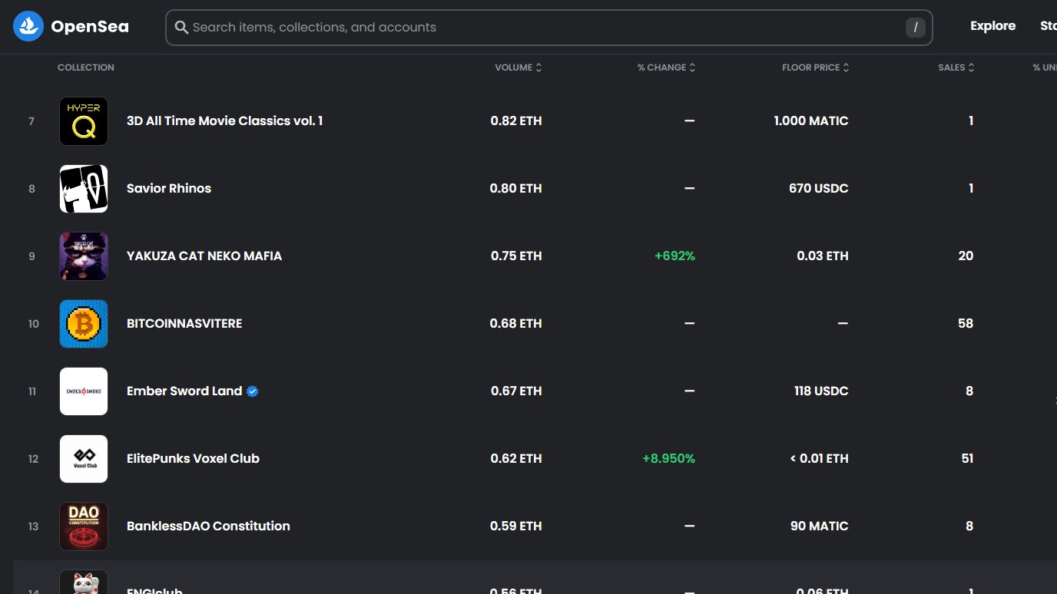The image size is (1057, 594).
Task: Sort by Volume column arrows
Action: pyautogui.click(x=538, y=68)
